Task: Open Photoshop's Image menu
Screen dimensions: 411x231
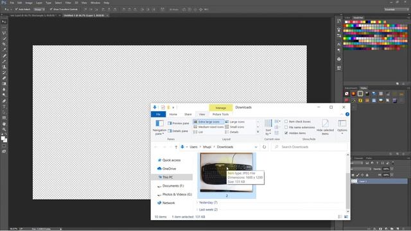Action: coord(29,3)
